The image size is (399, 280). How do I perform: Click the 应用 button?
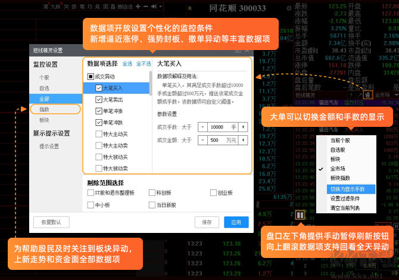tap(236, 222)
